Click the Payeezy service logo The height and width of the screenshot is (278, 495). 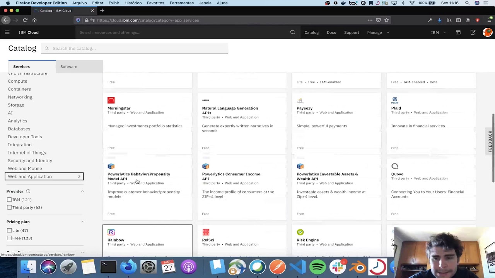(x=300, y=100)
